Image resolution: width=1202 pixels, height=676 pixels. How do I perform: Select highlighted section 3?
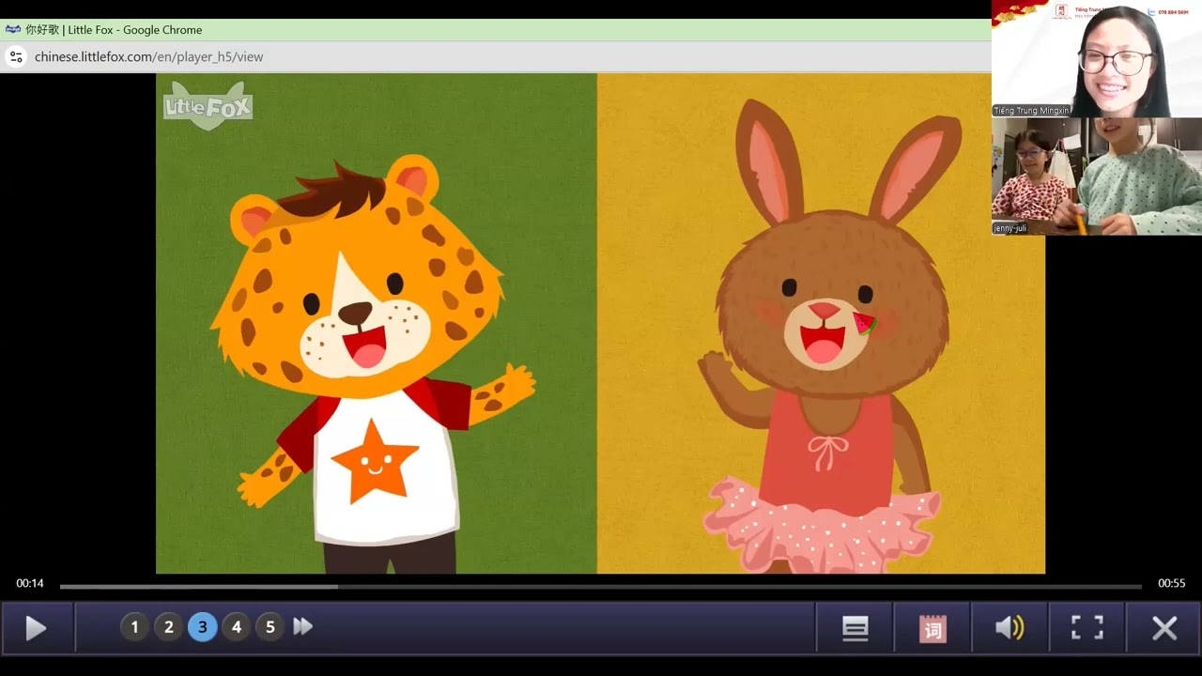coord(202,627)
